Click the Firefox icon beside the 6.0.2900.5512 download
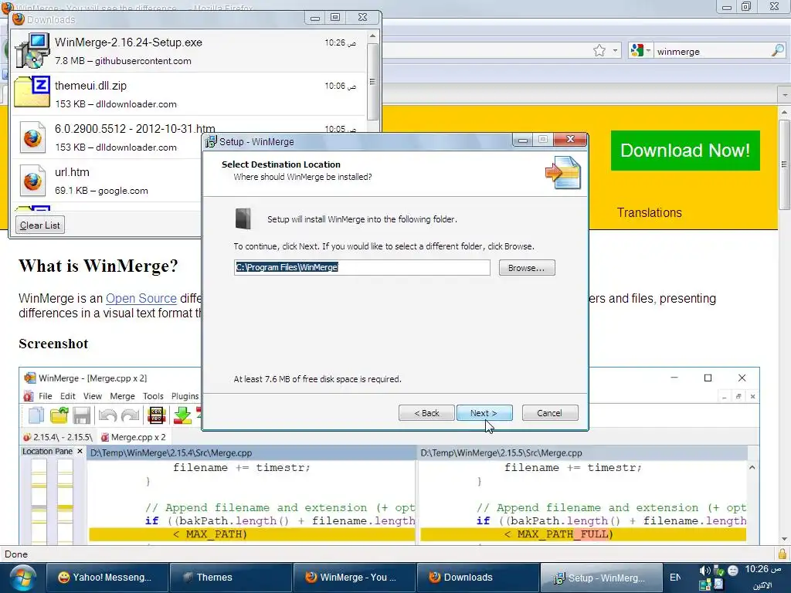The image size is (791, 593). tap(32, 137)
